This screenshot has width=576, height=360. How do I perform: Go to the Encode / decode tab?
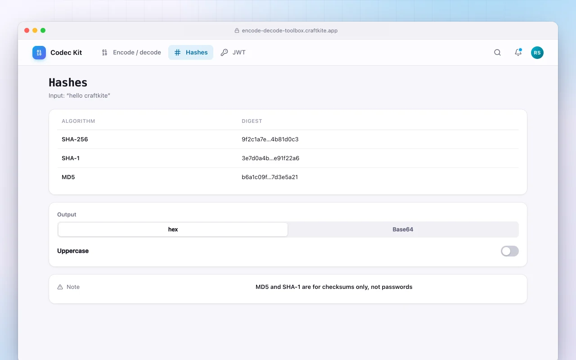(131, 53)
